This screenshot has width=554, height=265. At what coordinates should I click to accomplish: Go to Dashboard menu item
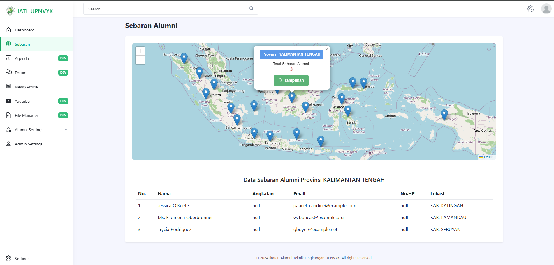36,30
